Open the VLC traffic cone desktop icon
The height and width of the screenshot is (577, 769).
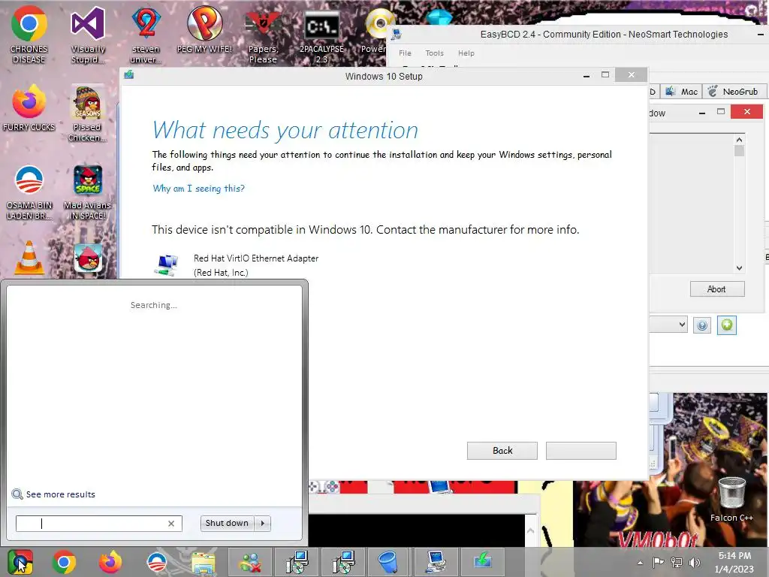click(x=29, y=258)
